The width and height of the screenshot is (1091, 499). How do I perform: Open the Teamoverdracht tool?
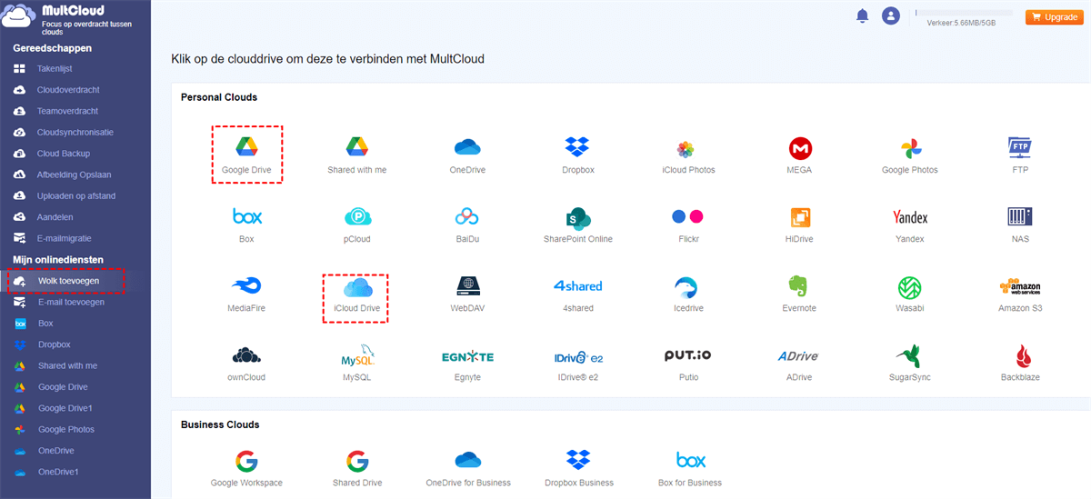tap(66, 111)
